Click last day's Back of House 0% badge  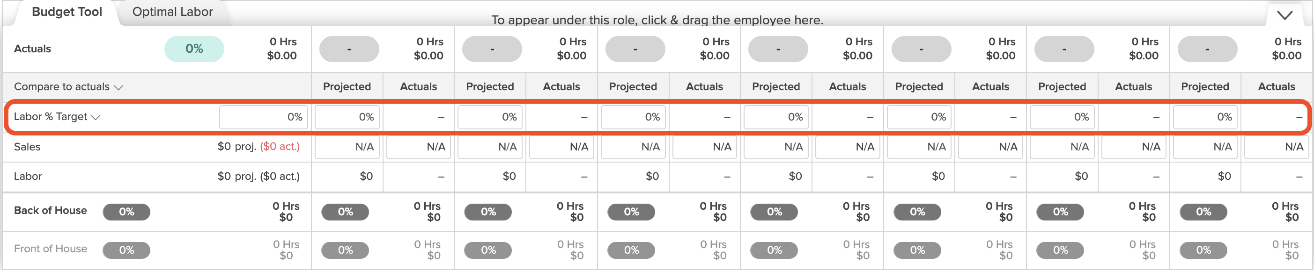[x=1203, y=212]
